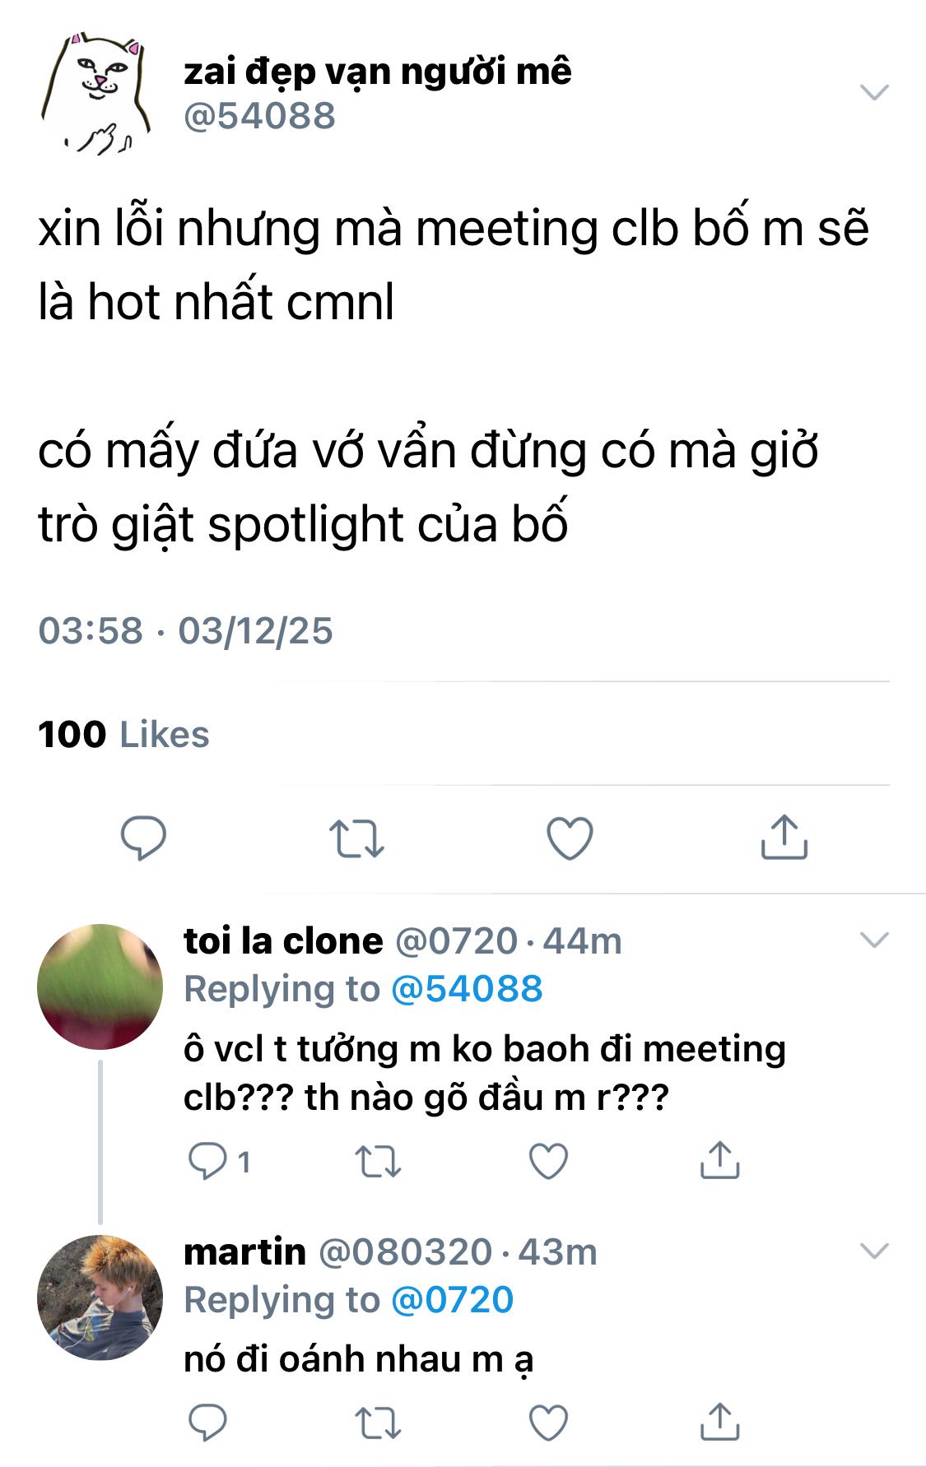This screenshot has height=1467, width=926.
Task: Reply to martin's comment
Action: (207, 1423)
